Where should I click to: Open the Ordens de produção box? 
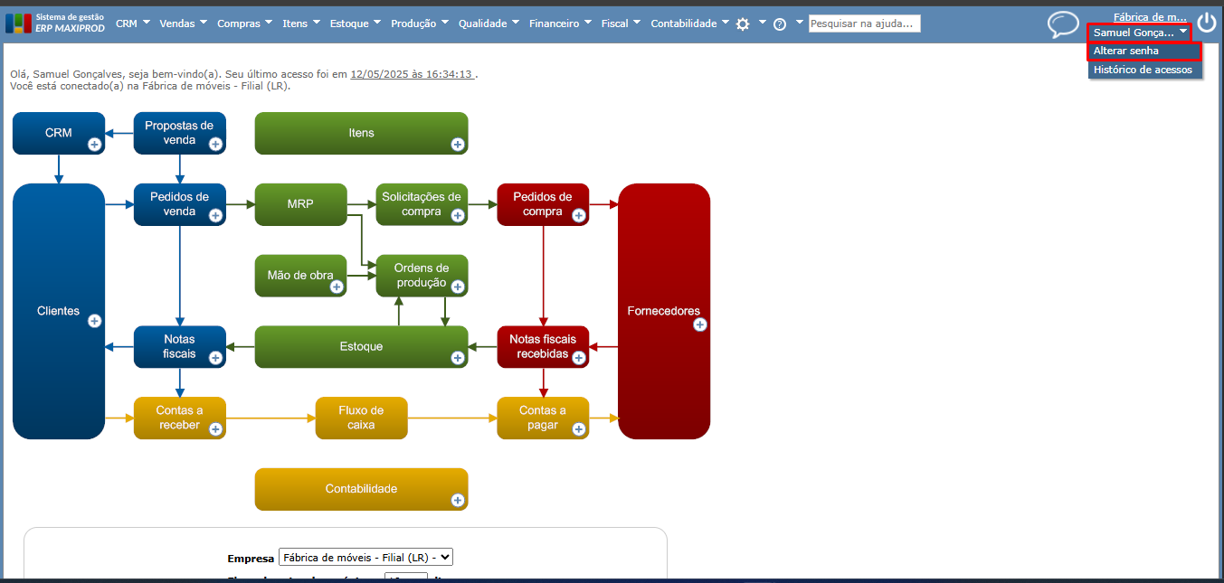coord(422,276)
